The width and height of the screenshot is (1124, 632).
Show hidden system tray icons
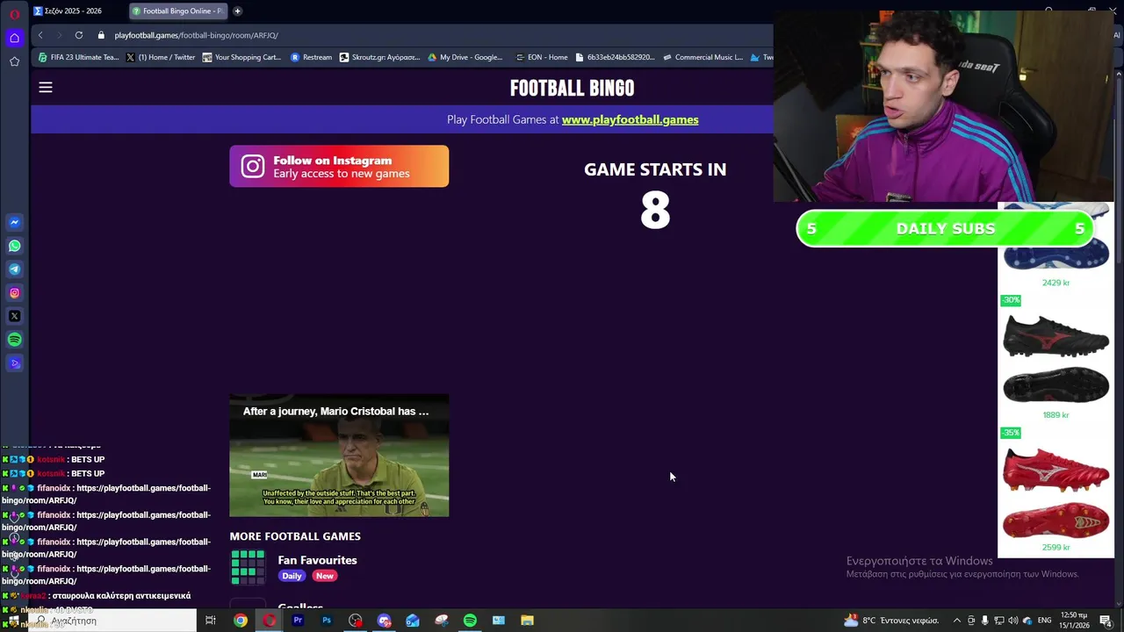[x=956, y=621]
